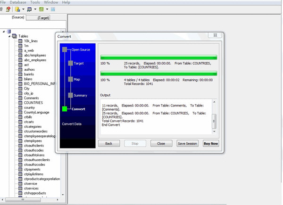Click the database cylinder icon in tree
The width and height of the screenshot is (283, 205).
(8, 32)
